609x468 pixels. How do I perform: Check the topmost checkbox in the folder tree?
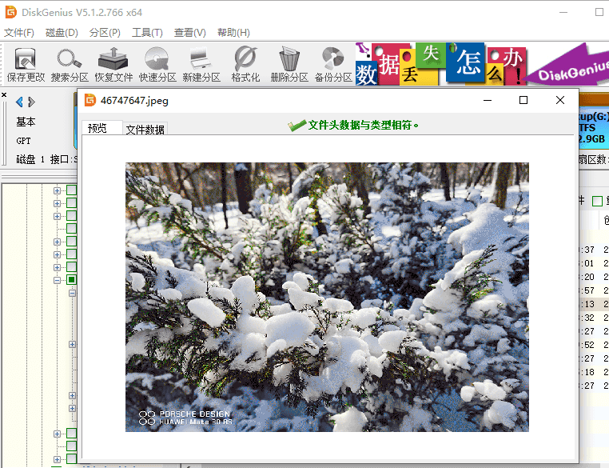pyautogui.click(x=71, y=190)
